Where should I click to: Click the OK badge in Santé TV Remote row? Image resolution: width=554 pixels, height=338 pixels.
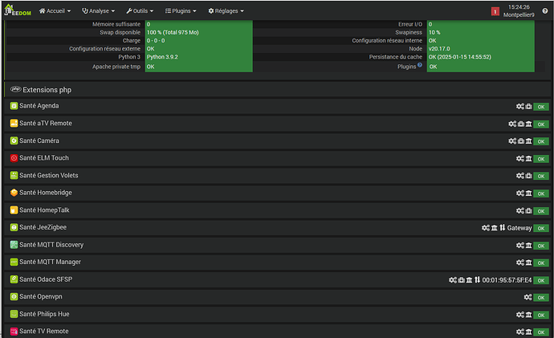pos(541,332)
